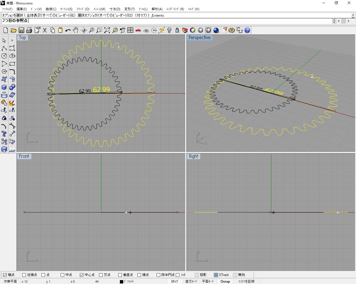This screenshot has height=284, width=356.
Task: Toggle the Osnap status bar pane
Action: [x=225, y=281]
